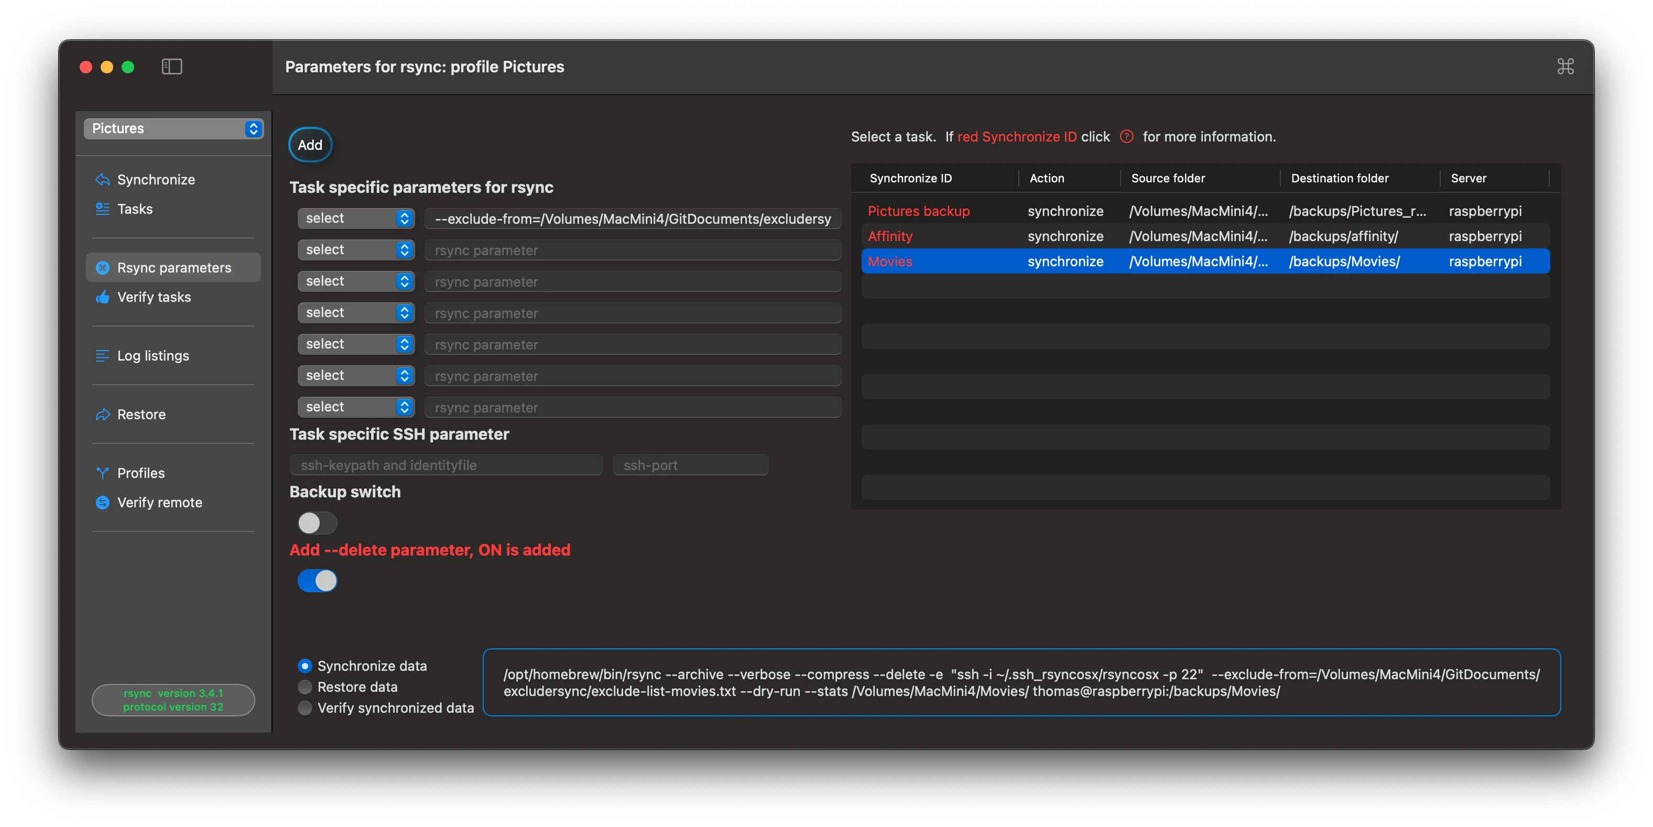
Task: Open the first select parameter dropdown
Action: [x=355, y=218]
